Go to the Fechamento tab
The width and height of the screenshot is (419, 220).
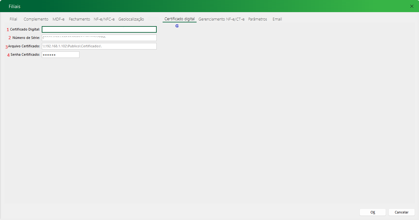pyautogui.click(x=79, y=19)
